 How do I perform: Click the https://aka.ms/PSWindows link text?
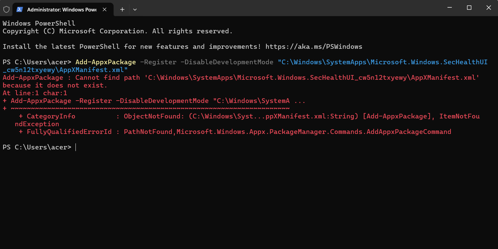(314, 46)
